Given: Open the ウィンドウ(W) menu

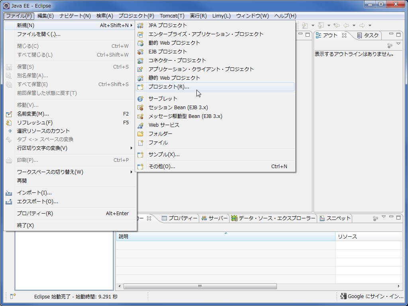Looking at the screenshot, I should pos(252,16).
